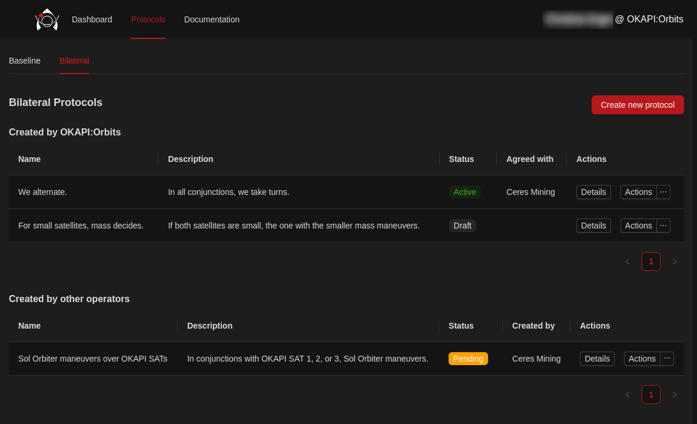The image size is (697, 424).
Task: Click the Pending status badge
Action: (468, 359)
